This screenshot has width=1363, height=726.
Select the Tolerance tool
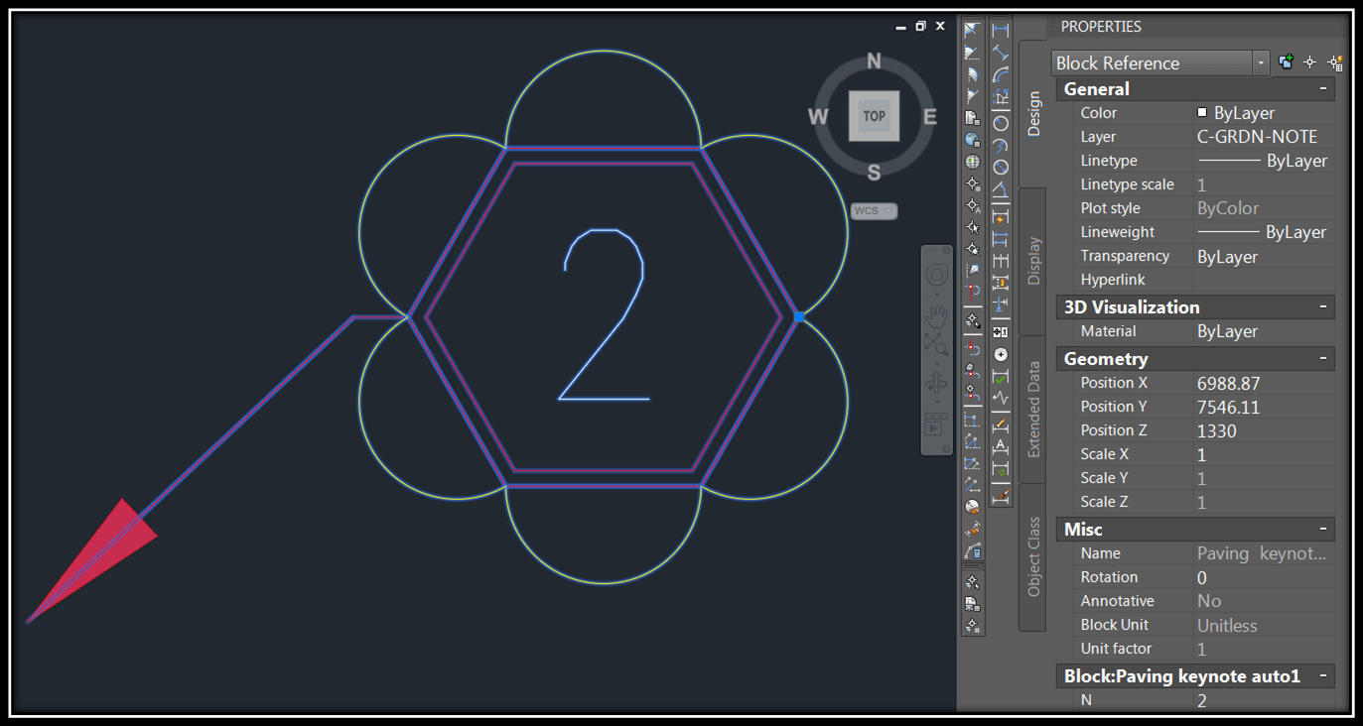pyautogui.click(x=1001, y=332)
